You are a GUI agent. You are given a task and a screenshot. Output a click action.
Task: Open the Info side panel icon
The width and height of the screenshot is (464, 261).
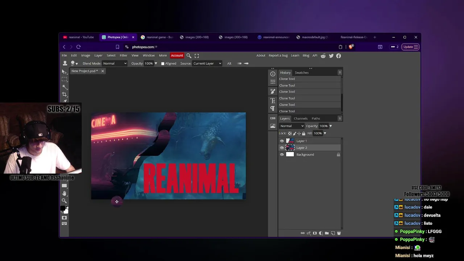[x=273, y=74]
